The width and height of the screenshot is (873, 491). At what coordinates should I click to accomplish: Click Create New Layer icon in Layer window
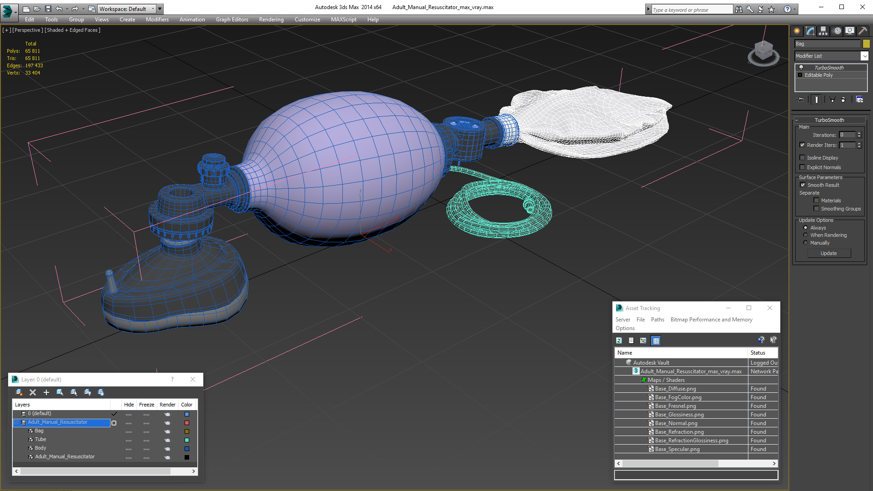(19, 392)
